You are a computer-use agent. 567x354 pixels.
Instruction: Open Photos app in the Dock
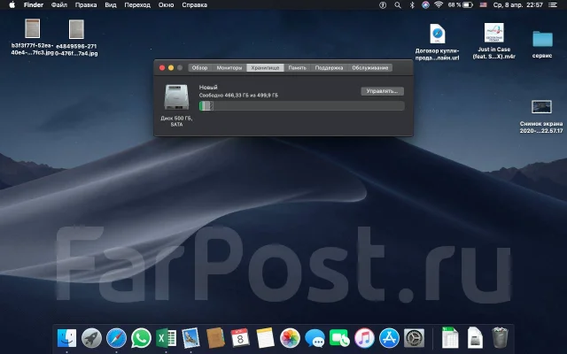coord(290,338)
